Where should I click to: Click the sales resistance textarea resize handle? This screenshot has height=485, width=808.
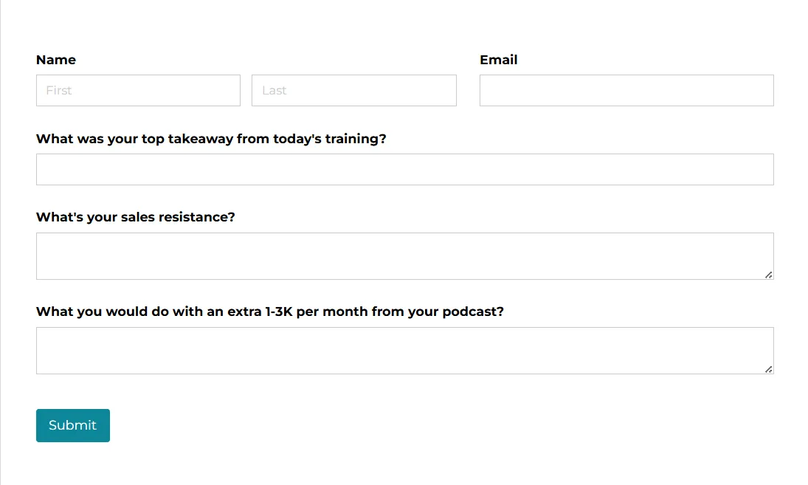pos(768,275)
